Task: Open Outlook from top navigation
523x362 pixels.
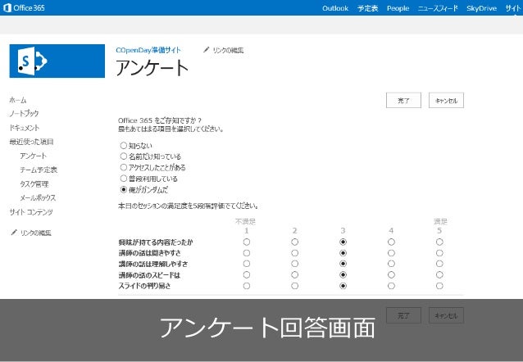Action: (x=335, y=8)
